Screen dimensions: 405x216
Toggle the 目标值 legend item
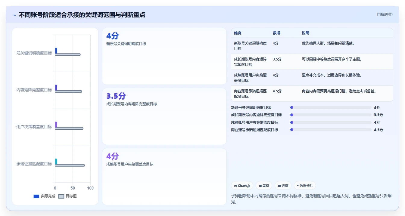67,196
